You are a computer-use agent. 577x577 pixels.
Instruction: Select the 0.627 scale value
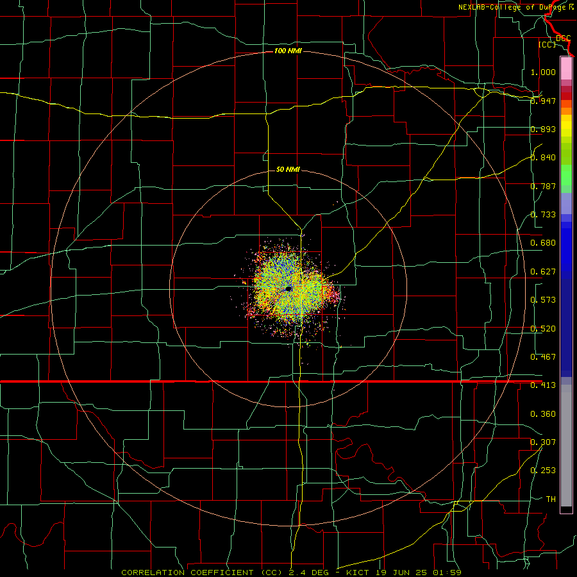543,272
